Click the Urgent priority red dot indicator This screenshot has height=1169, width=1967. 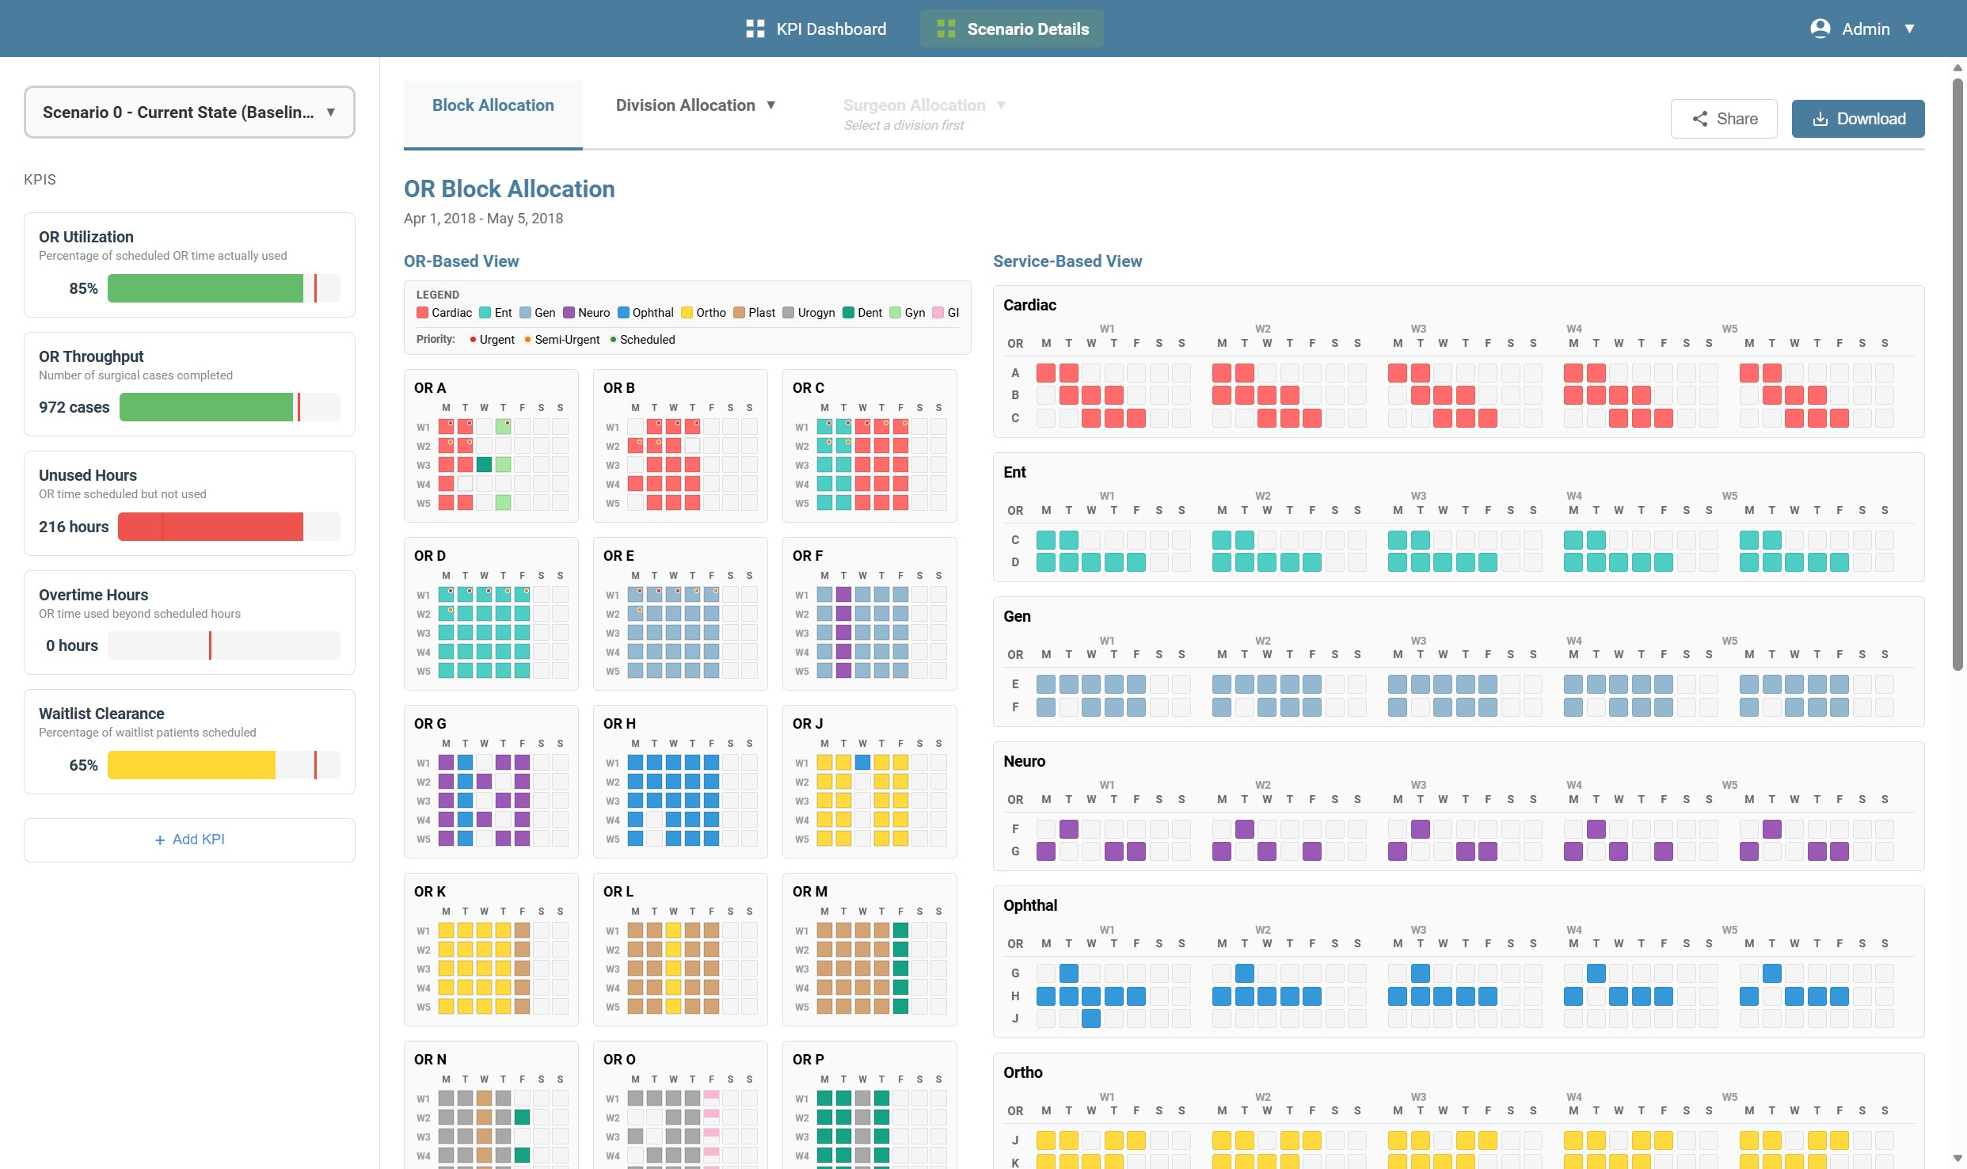tap(473, 339)
